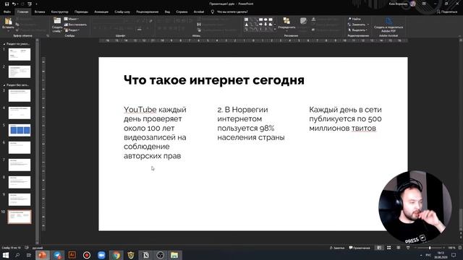Start Slide Show view from status bar

pyautogui.click(x=408, y=248)
